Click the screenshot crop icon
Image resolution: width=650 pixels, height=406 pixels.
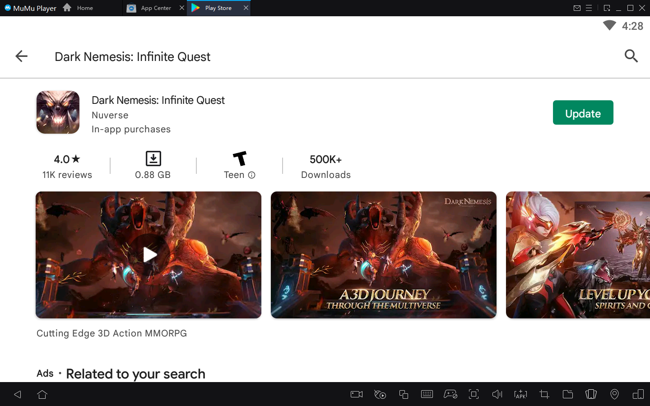tap(544, 394)
